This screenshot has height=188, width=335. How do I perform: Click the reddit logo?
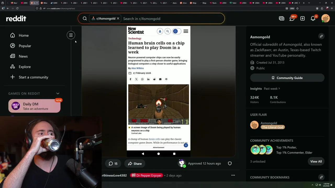tap(16, 19)
